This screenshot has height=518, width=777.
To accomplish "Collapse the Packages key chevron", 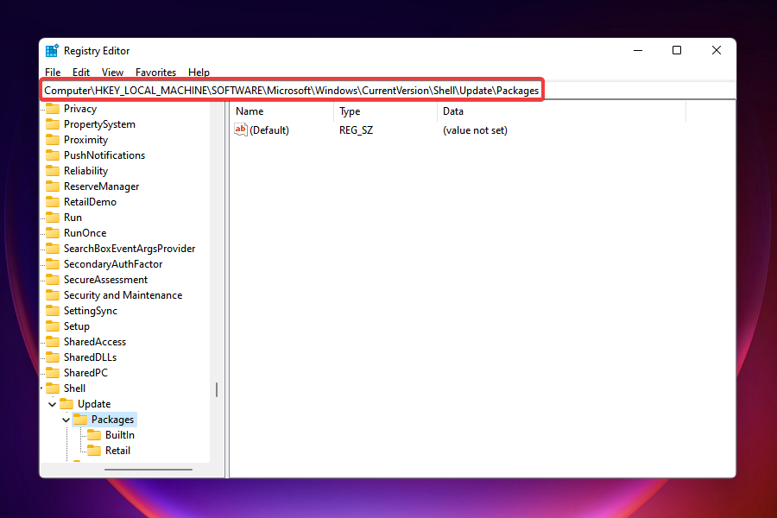I will [66, 420].
